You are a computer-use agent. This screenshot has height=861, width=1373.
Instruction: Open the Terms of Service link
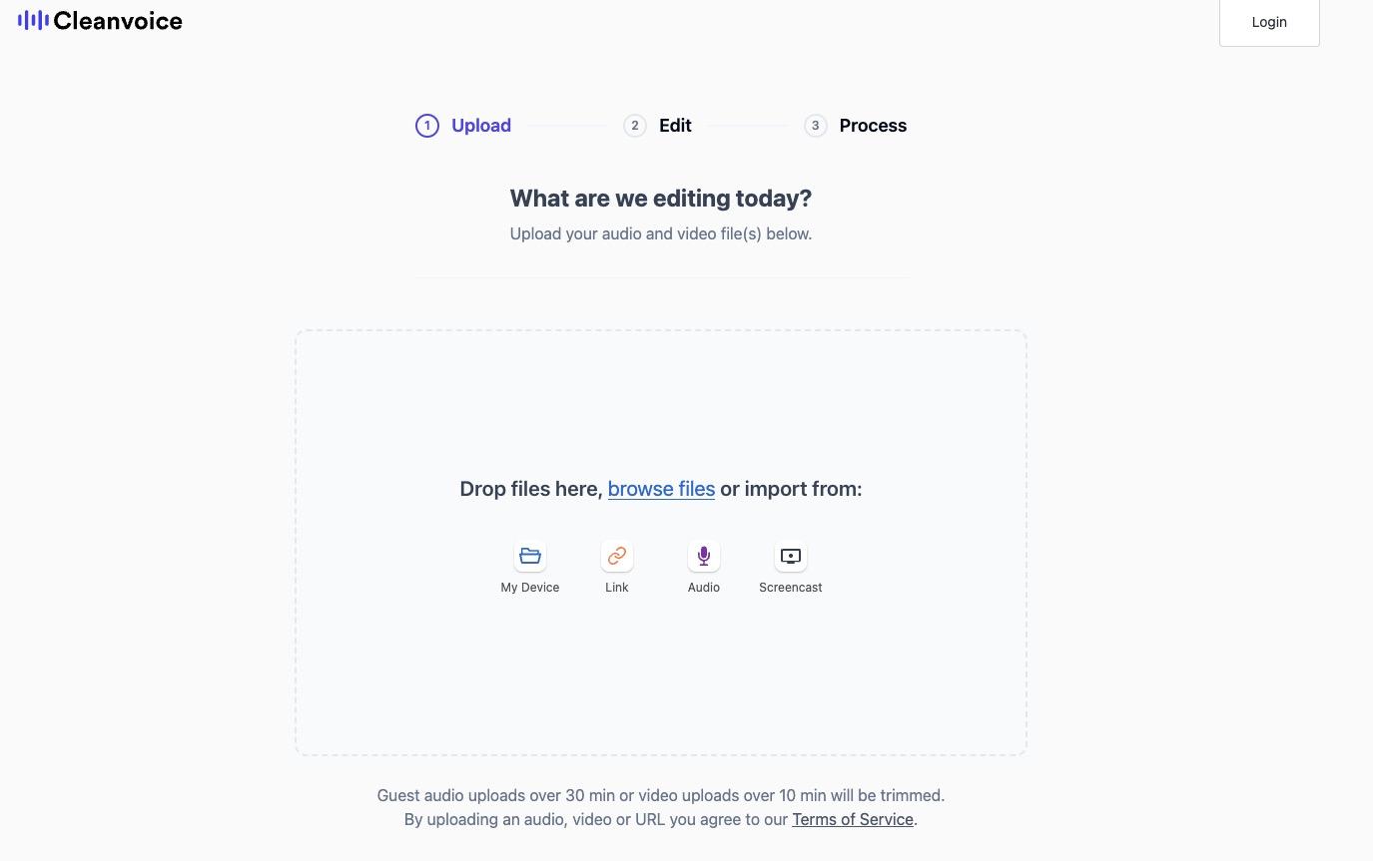[853, 820]
